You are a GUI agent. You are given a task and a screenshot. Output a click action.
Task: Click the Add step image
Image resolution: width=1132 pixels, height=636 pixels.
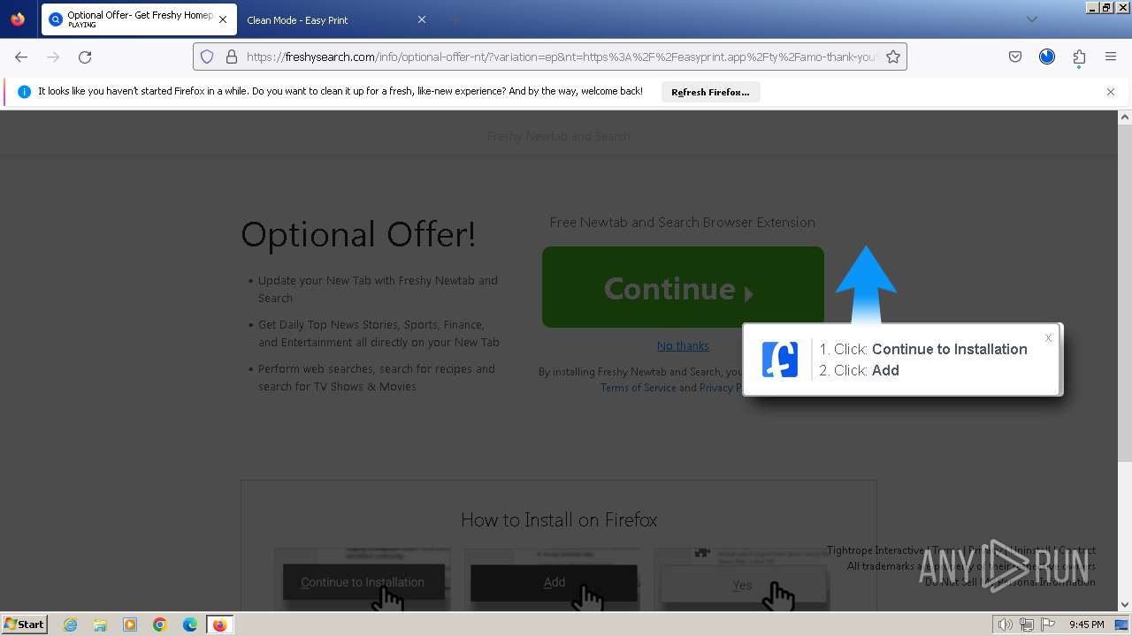click(553, 581)
